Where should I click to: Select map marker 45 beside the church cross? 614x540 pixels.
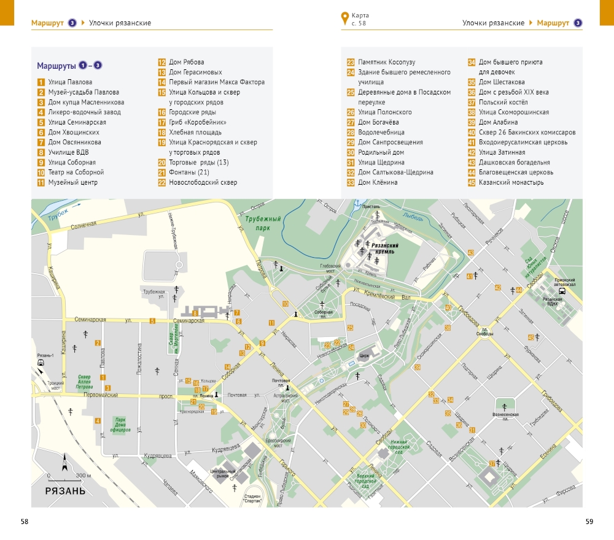pos(530,337)
